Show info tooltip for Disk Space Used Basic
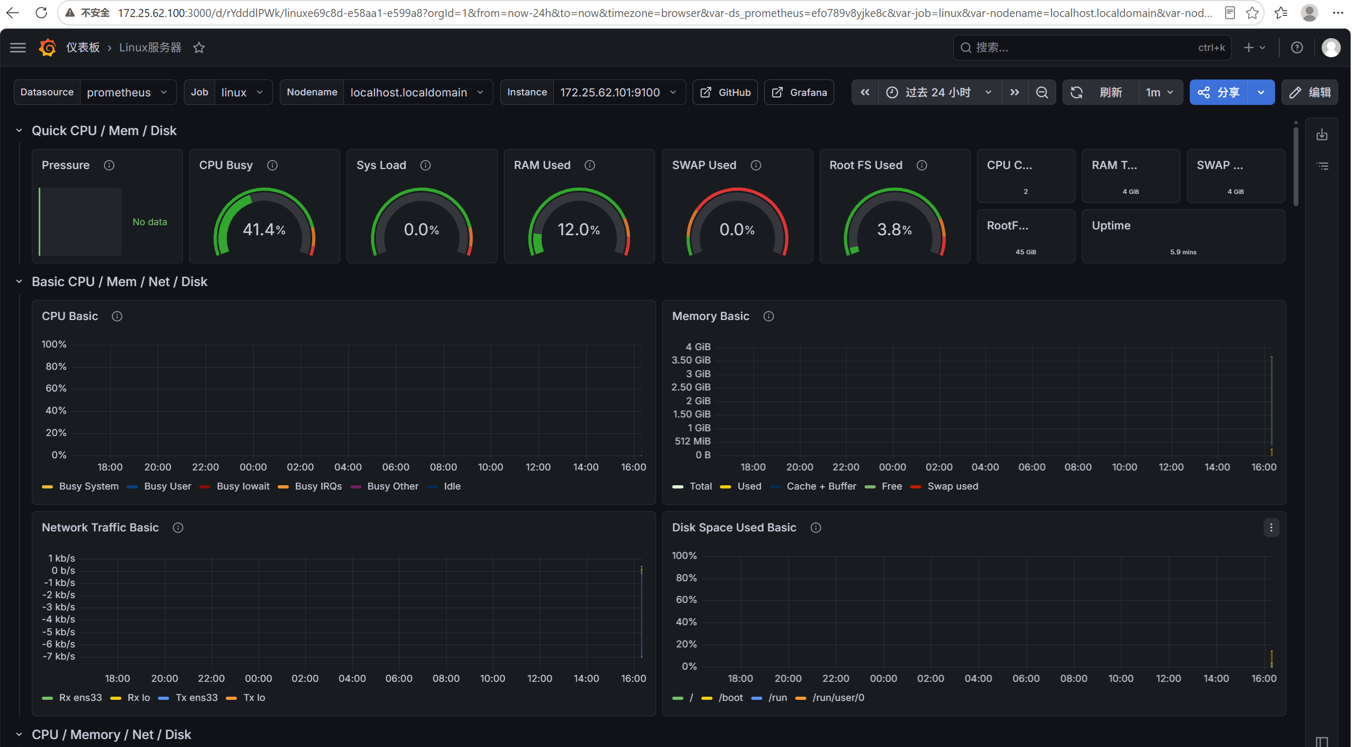Viewport: 1353px width, 747px height. point(816,528)
